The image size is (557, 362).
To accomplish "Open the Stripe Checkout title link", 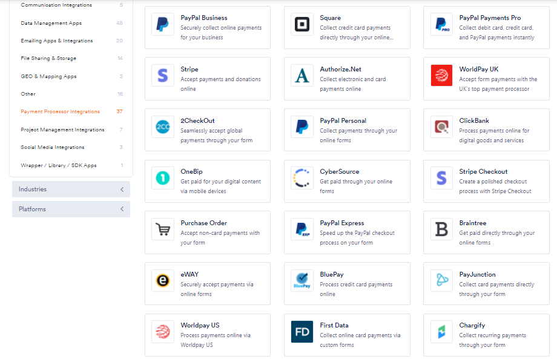I will tap(483, 171).
